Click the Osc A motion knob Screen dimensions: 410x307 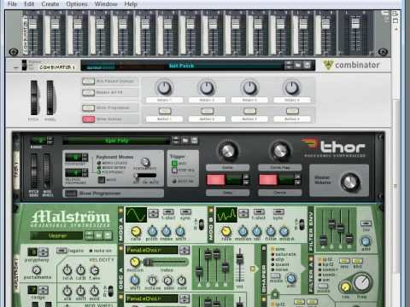point(135,262)
